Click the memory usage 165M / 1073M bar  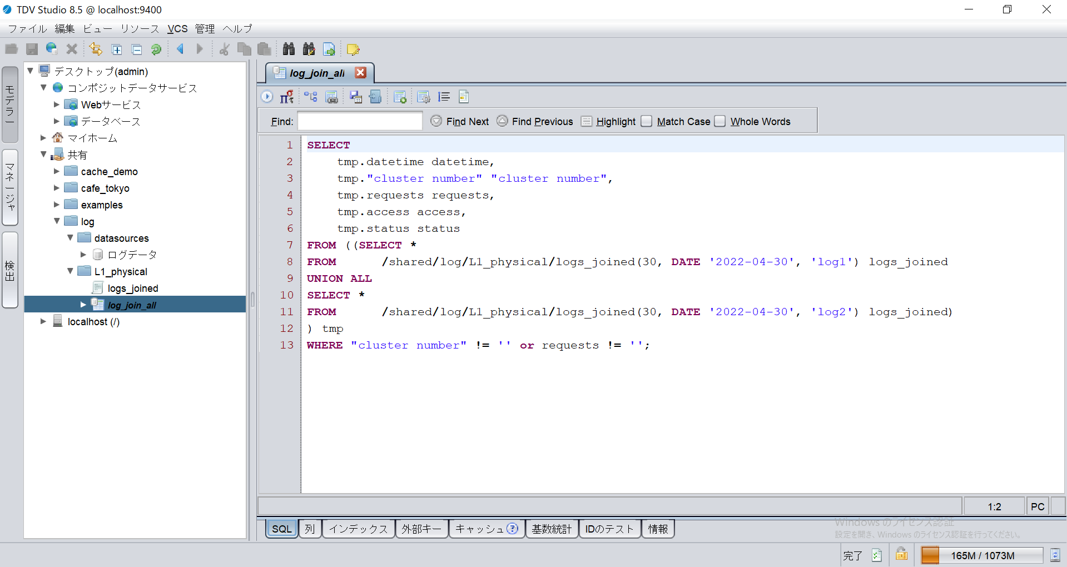click(982, 555)
